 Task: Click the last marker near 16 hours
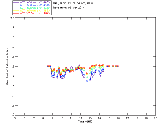coord(117,66)
